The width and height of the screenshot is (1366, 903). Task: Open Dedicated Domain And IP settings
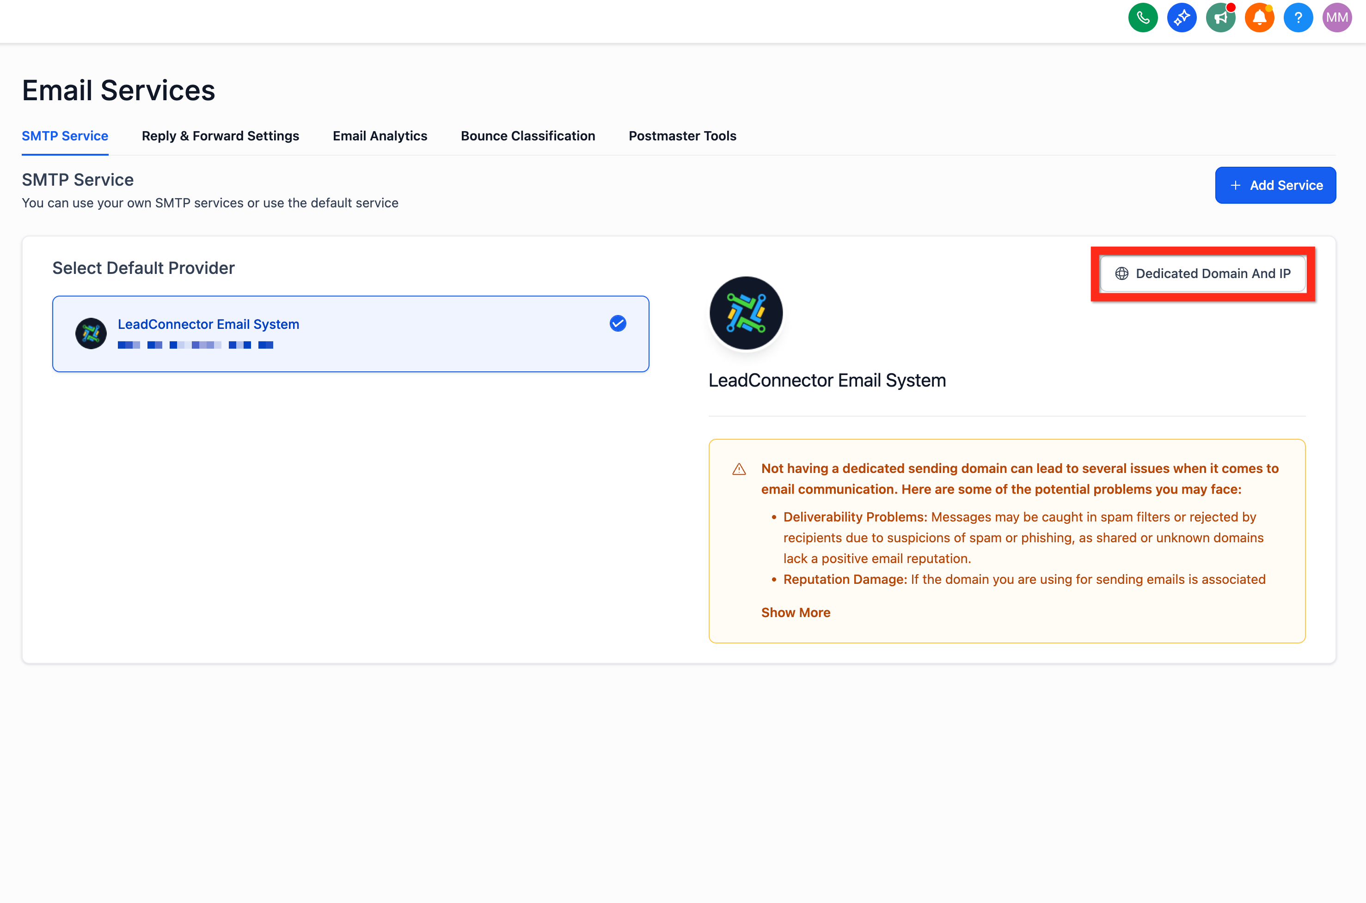[x=1203, y=273]
